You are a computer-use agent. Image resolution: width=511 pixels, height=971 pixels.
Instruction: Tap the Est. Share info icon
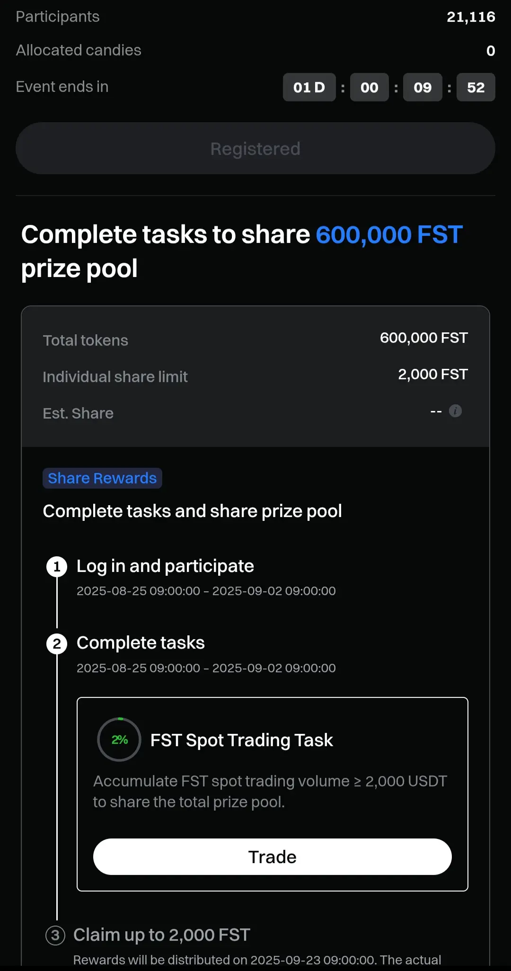[455, 411]
